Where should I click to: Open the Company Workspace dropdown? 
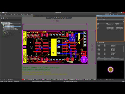coord(118,14)
